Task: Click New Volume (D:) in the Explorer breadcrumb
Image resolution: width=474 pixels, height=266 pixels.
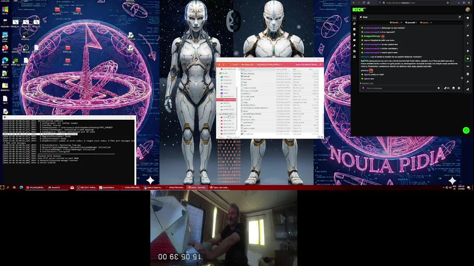Action: tap(247, 65)
